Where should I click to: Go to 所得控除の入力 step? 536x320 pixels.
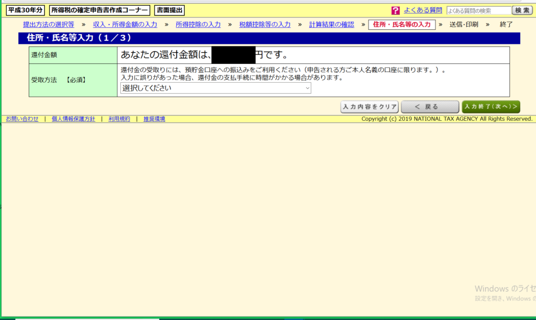tap(198, 25)
